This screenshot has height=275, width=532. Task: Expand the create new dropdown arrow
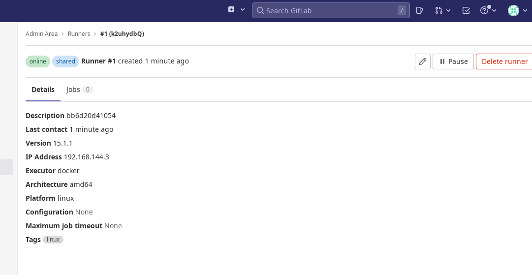(x=243, y=10)
